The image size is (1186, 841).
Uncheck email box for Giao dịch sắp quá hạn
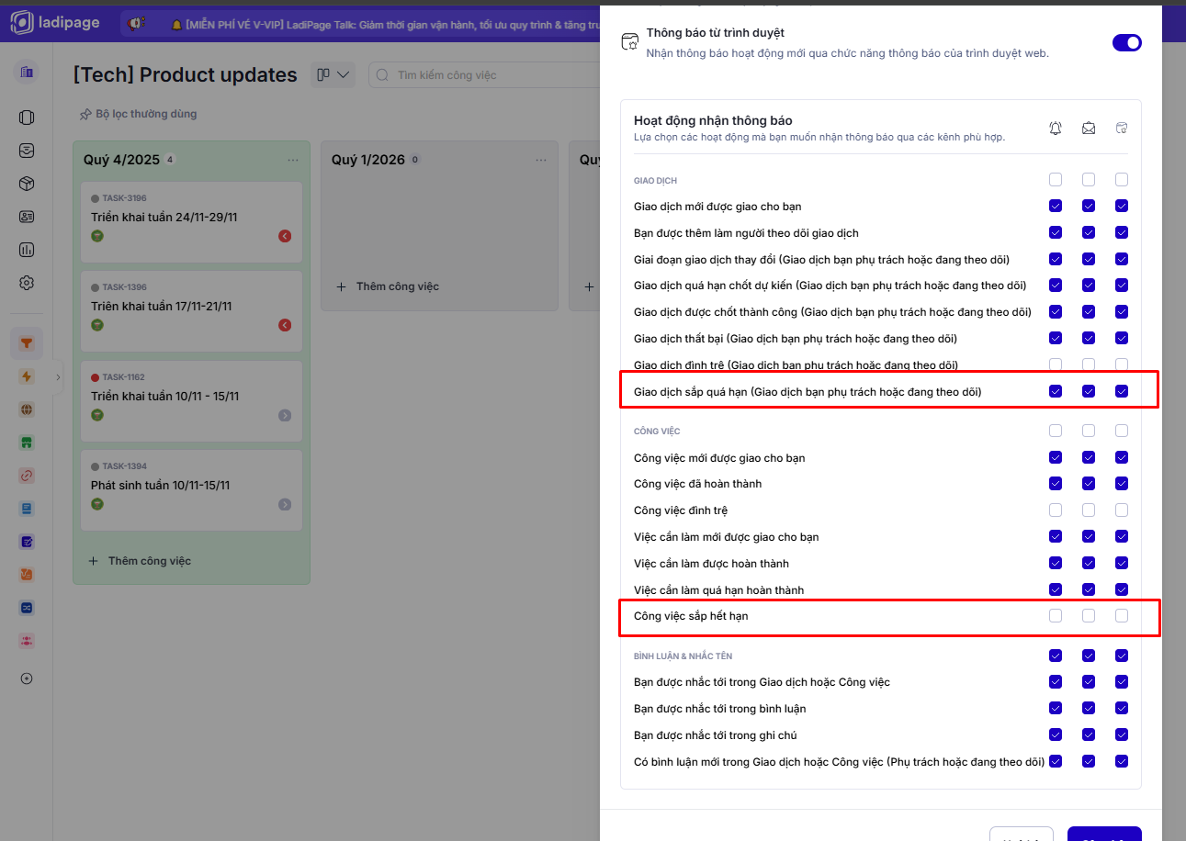[x=1089, y=391]
